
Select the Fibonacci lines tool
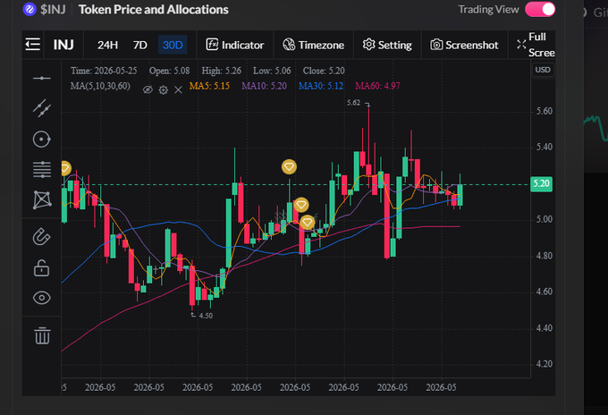click(42, 170)
